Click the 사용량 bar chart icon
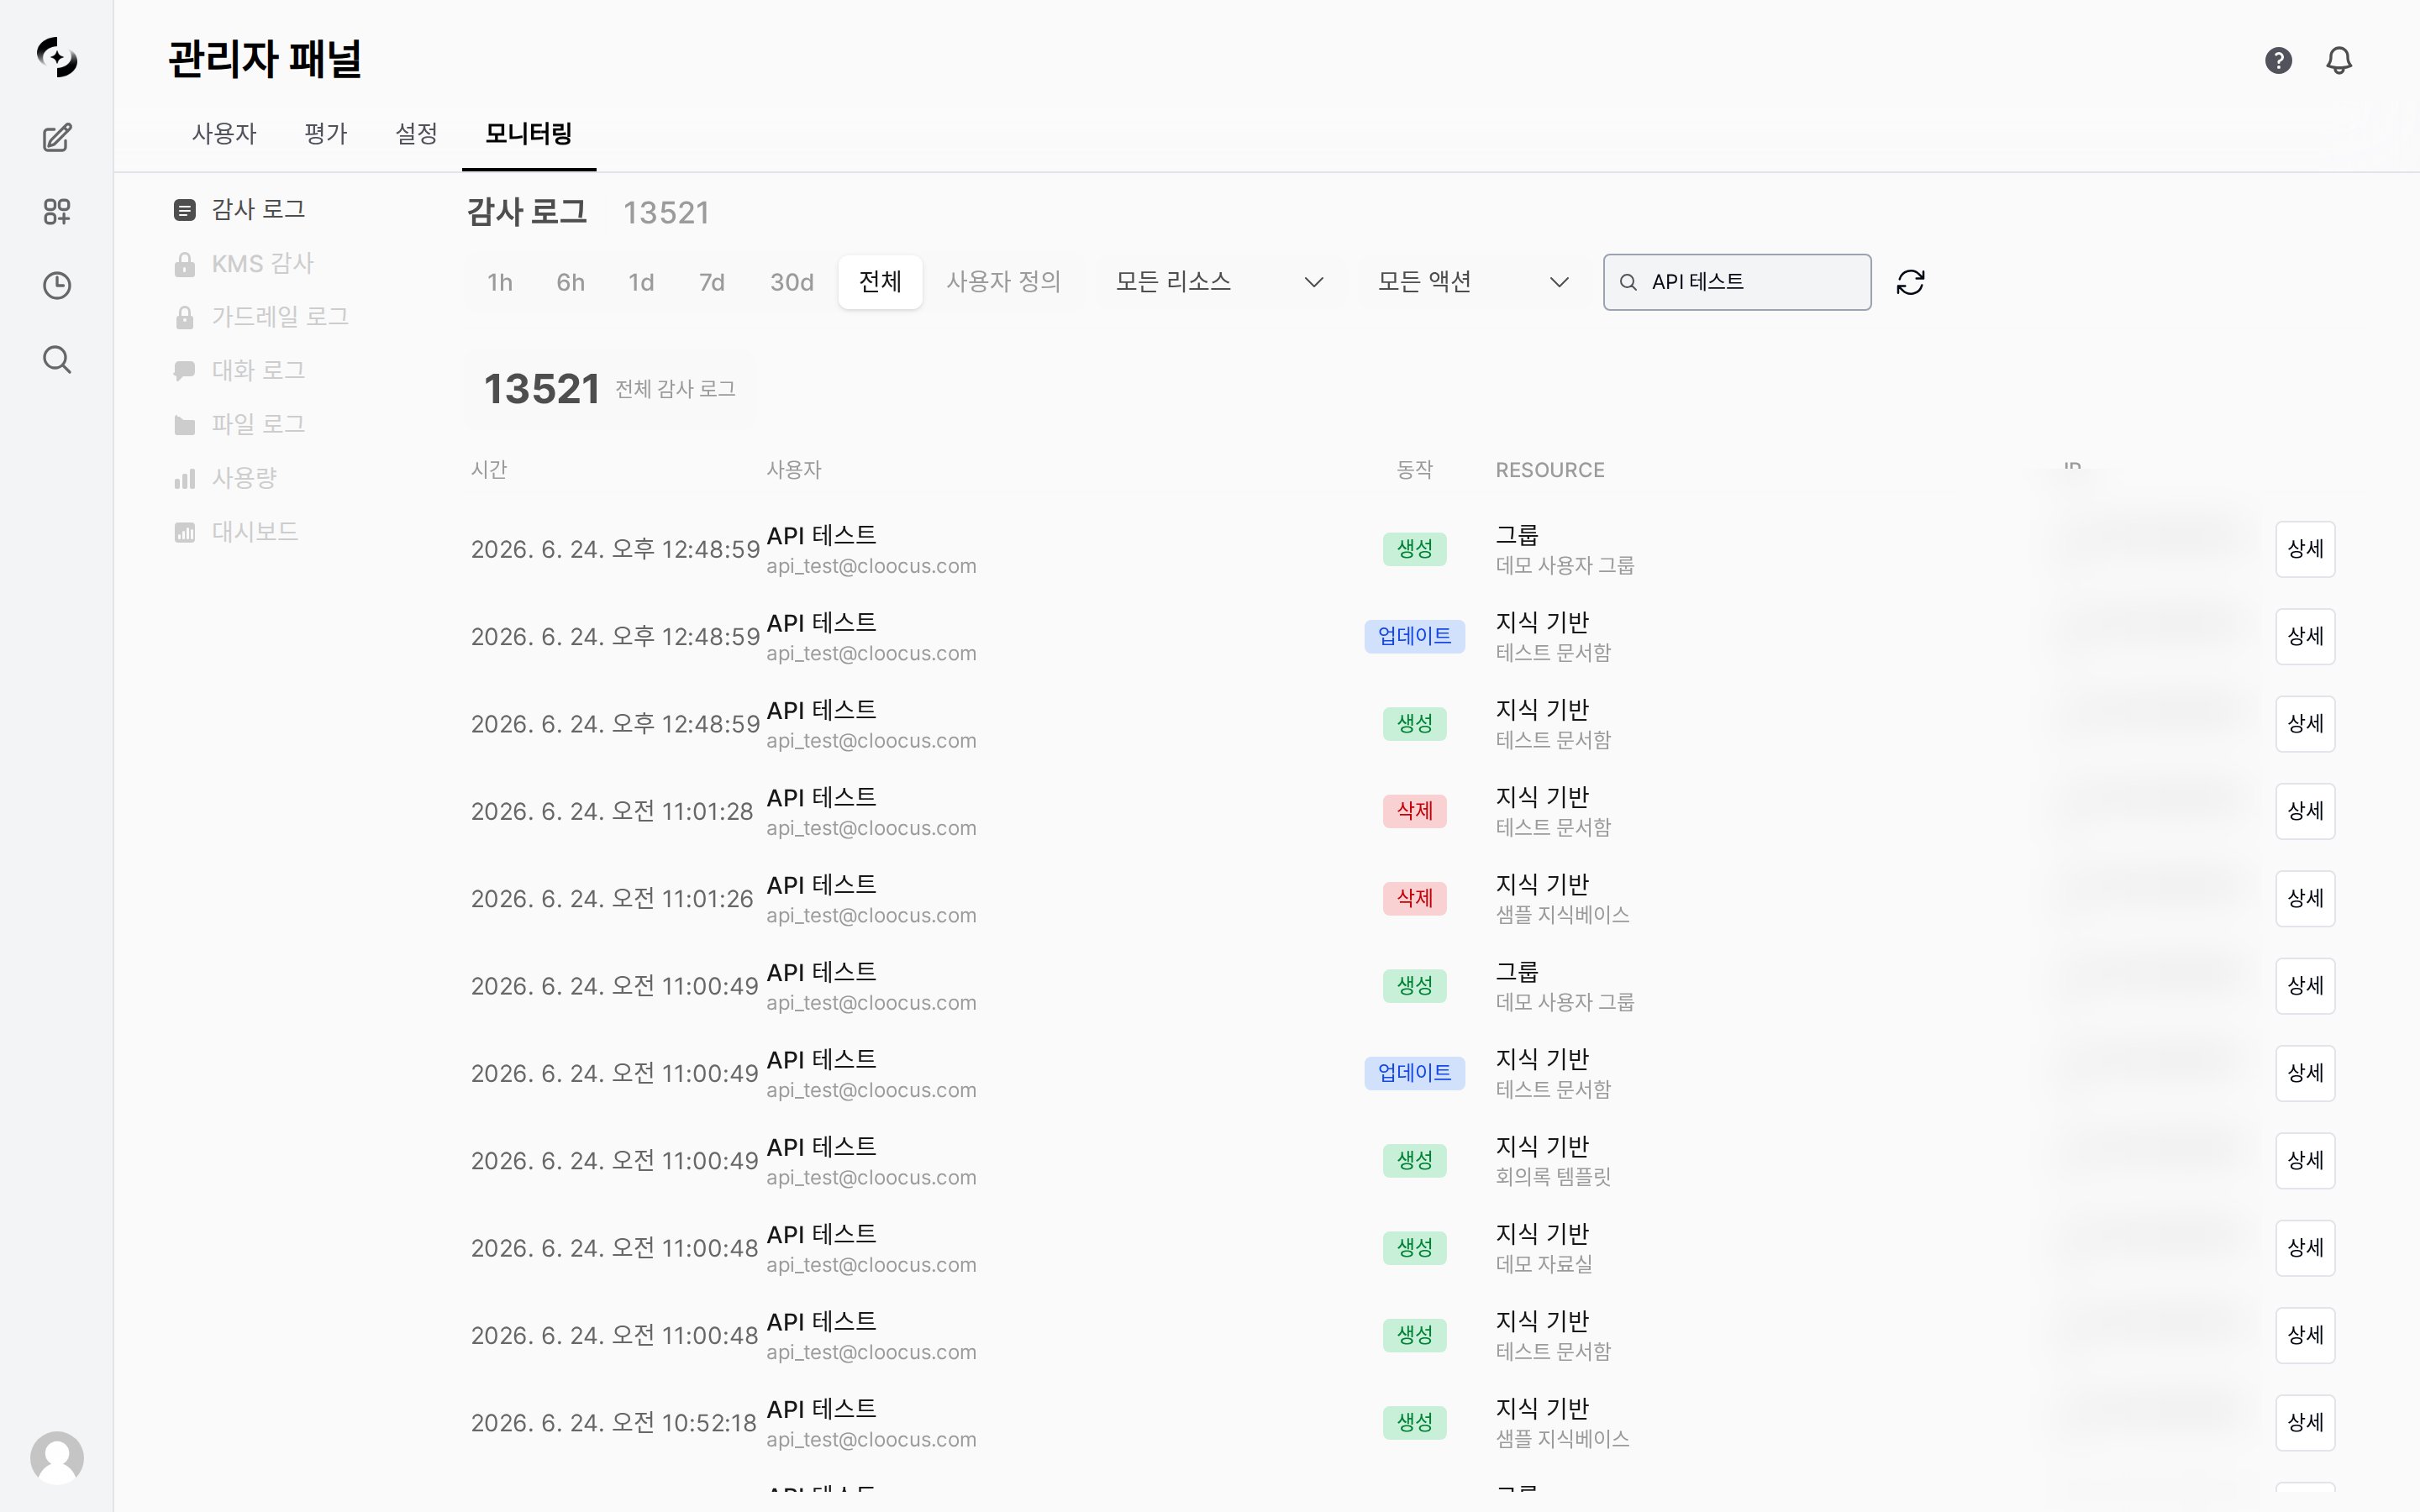Image resolution: width=2420 pixels, height=1512 pixels. (185, 478)
